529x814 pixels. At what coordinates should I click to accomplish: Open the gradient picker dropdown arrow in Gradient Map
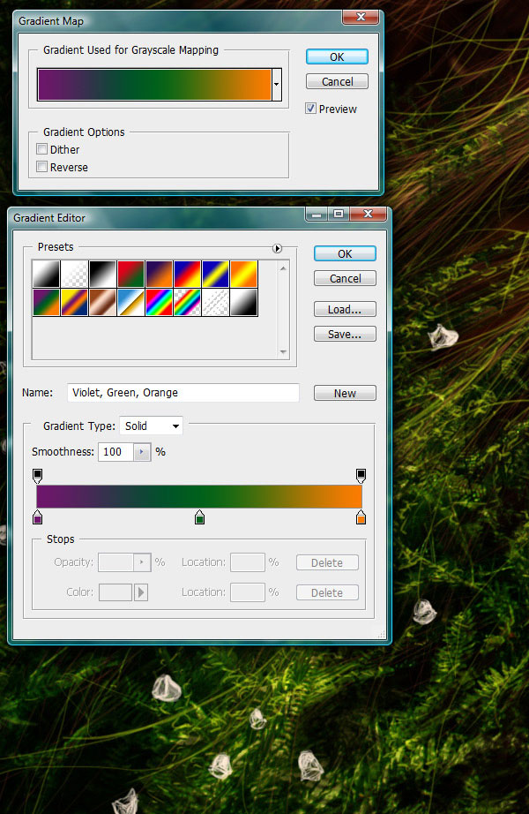[277, 84]
